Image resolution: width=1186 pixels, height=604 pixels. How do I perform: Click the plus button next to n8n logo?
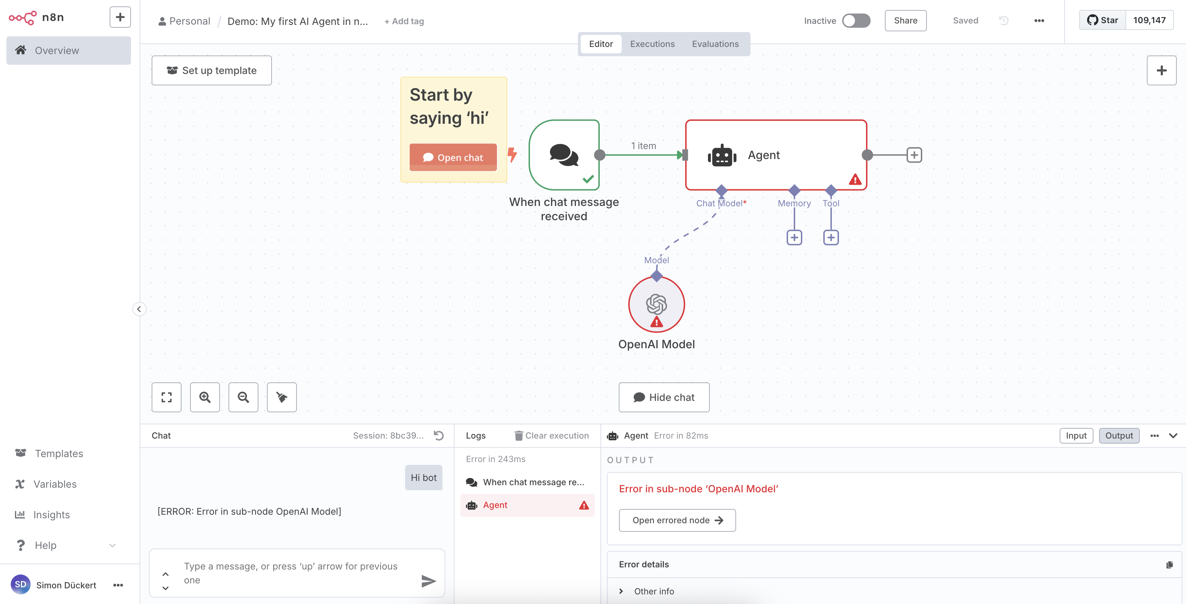pyautogui.click(x=120, y=17)
